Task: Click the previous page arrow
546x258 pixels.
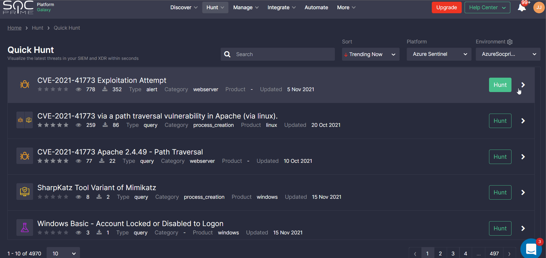Action: pos(415,253)
